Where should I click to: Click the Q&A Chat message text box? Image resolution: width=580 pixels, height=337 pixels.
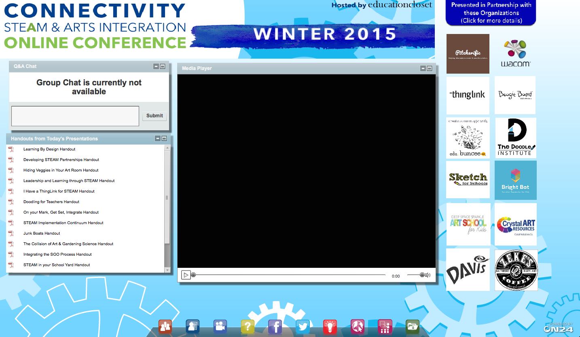coord(75,116)
